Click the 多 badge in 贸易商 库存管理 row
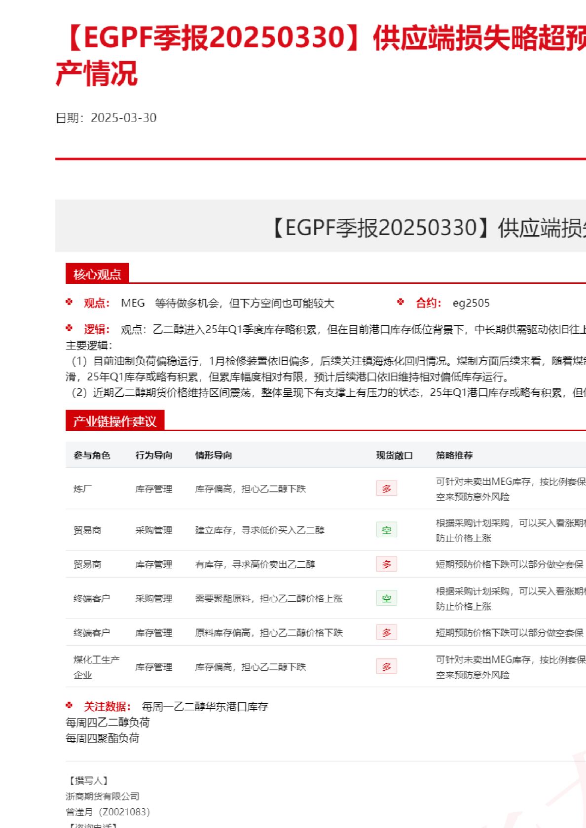Screen dimensions: 586x828 386,564
